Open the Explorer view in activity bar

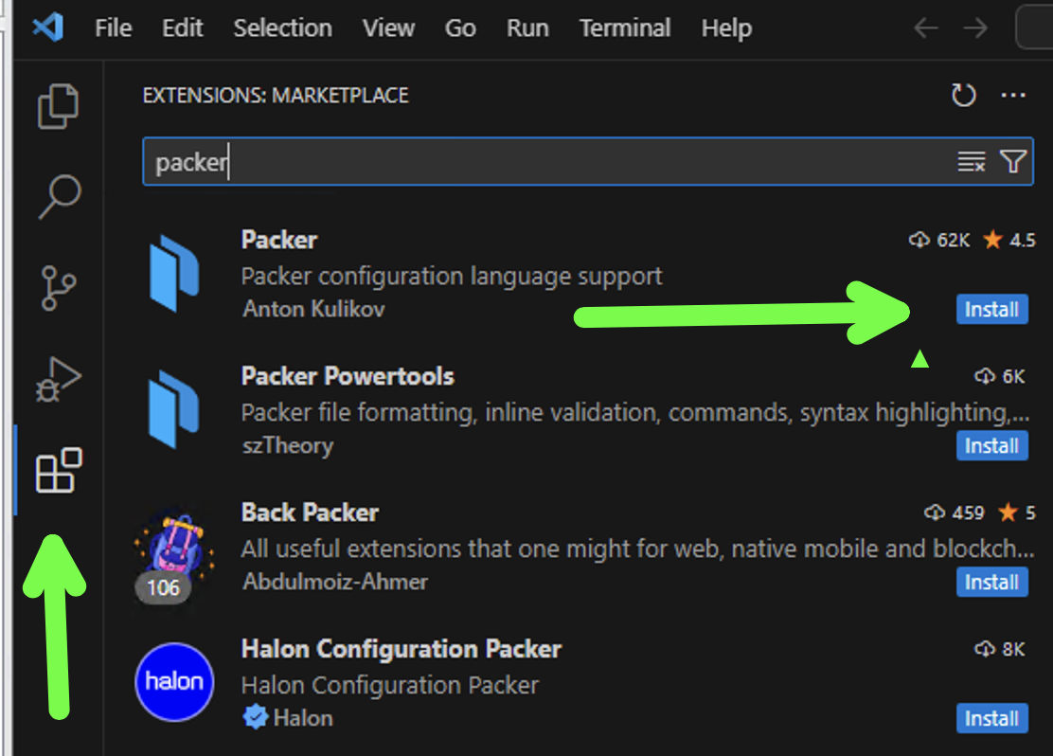59,105
